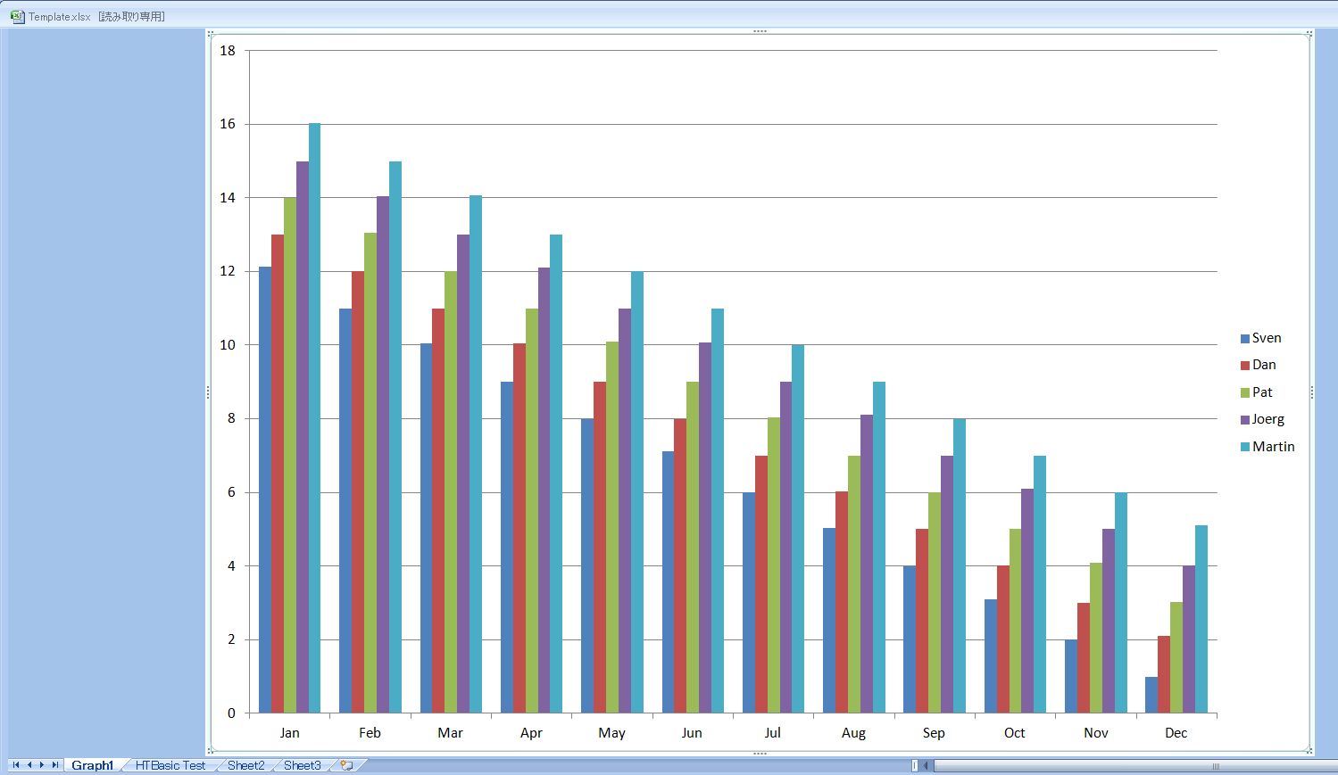
Task: Insert a new worksheet via tab icon
Action: point(346,765)
